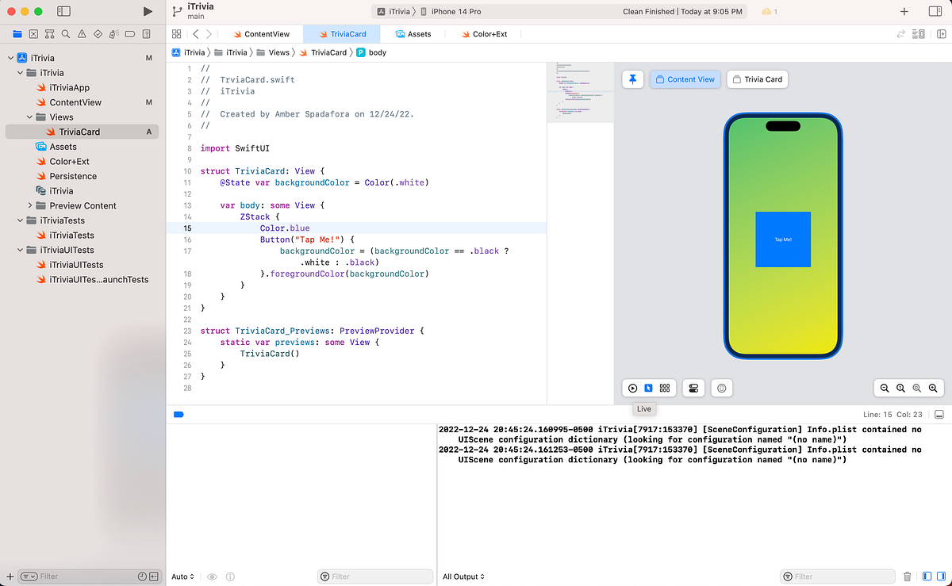Open the Find navigator magnifying glass
952x586 pixels.
66,34
